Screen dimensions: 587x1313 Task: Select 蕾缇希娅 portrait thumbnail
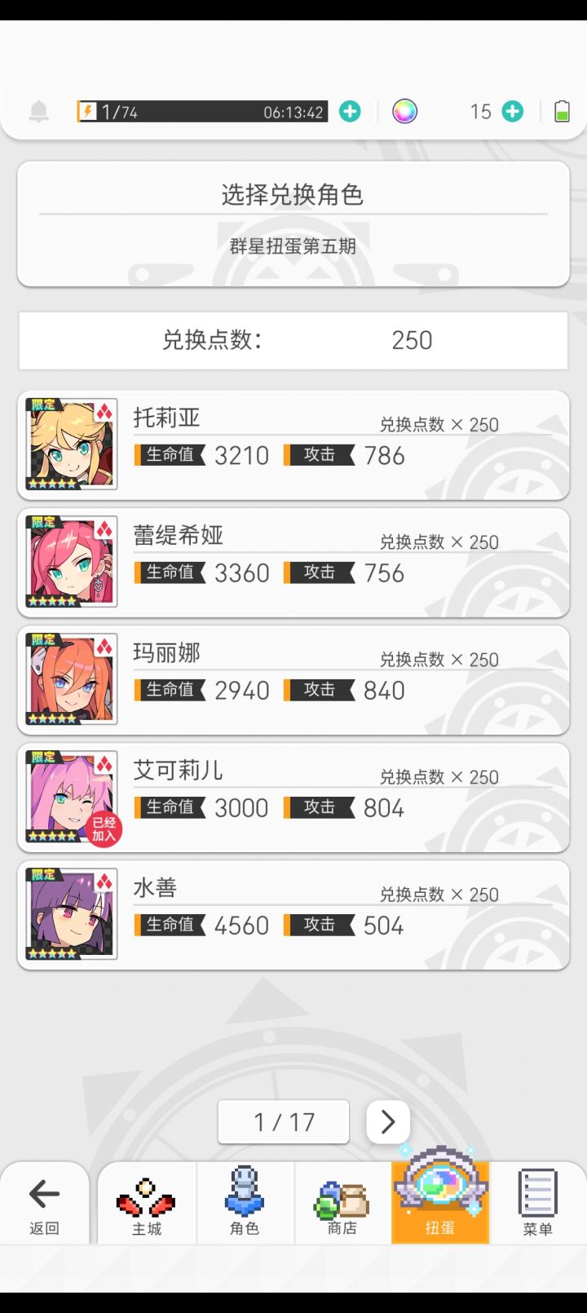point(72,562)
